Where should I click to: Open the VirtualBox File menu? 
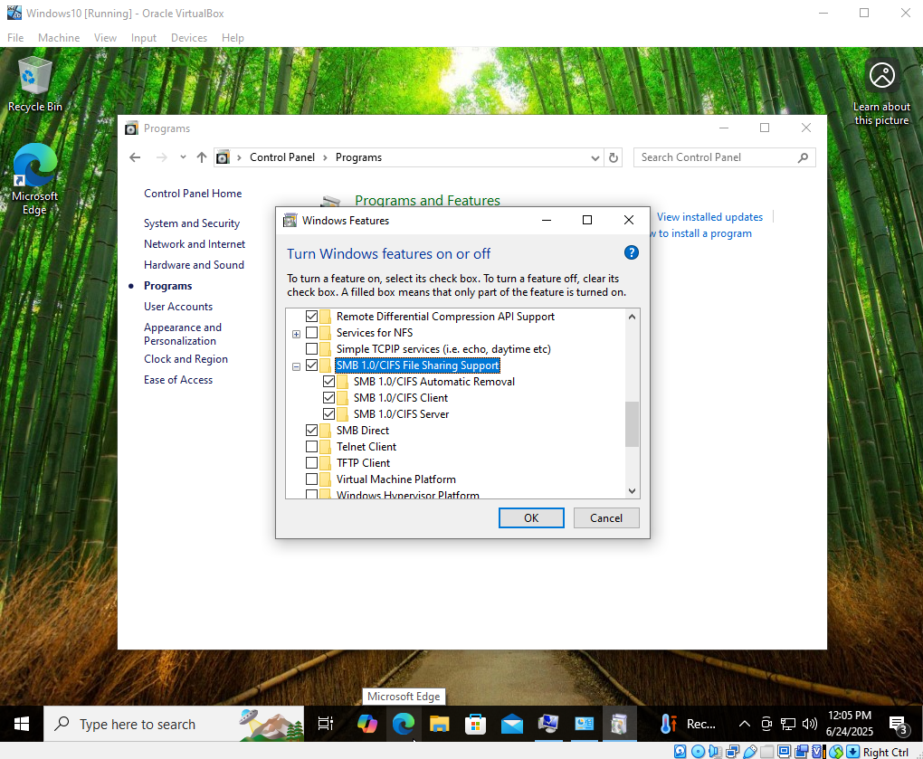point(15,38)
